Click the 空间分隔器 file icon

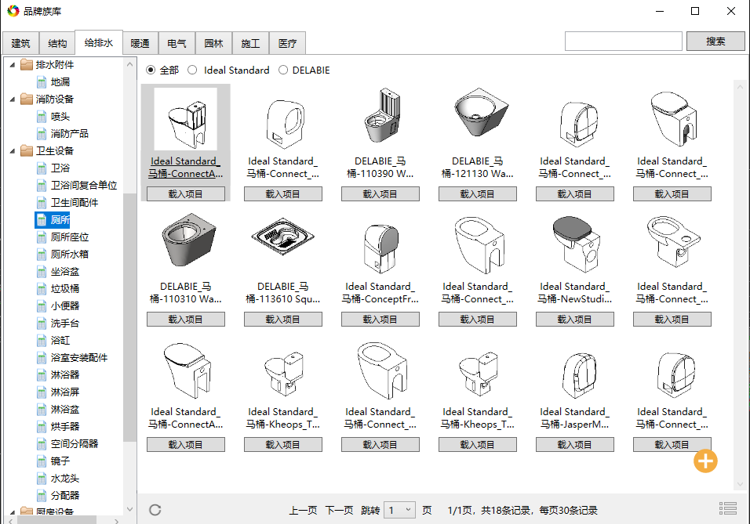click(x=42, y=444)
